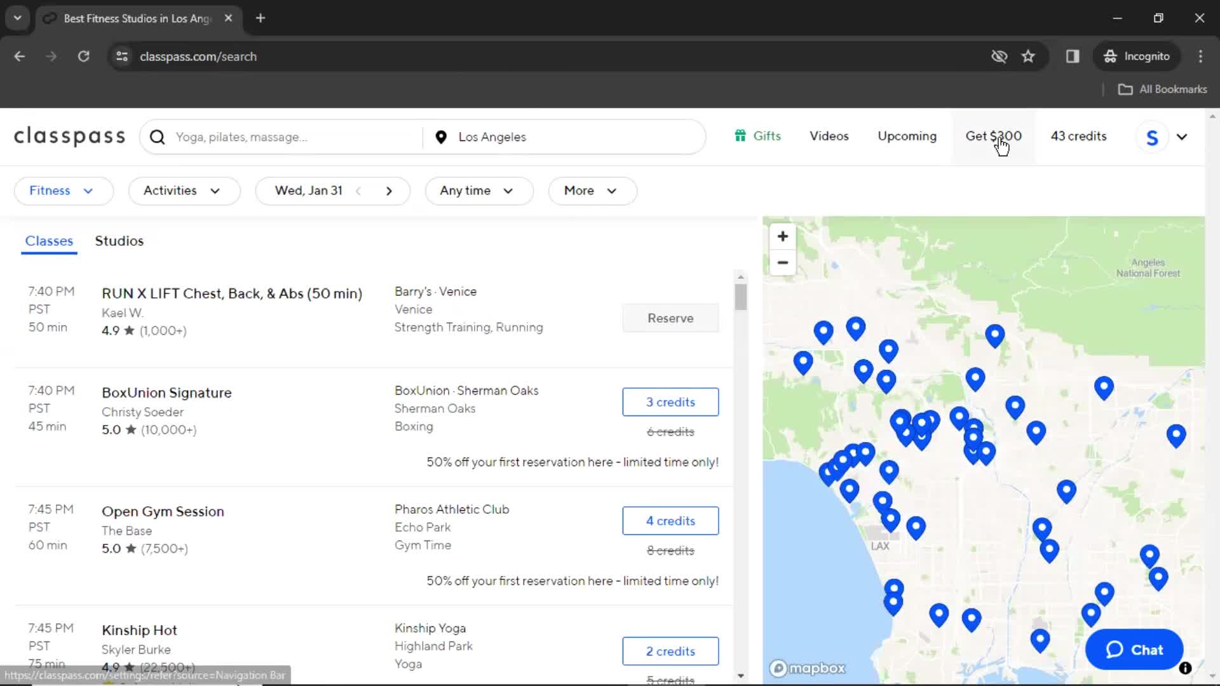Viewport: 1220px width, 686px height.
Task: Click the user profile avatar icon
Action: pyautogui.click(x=1153, y=137)
